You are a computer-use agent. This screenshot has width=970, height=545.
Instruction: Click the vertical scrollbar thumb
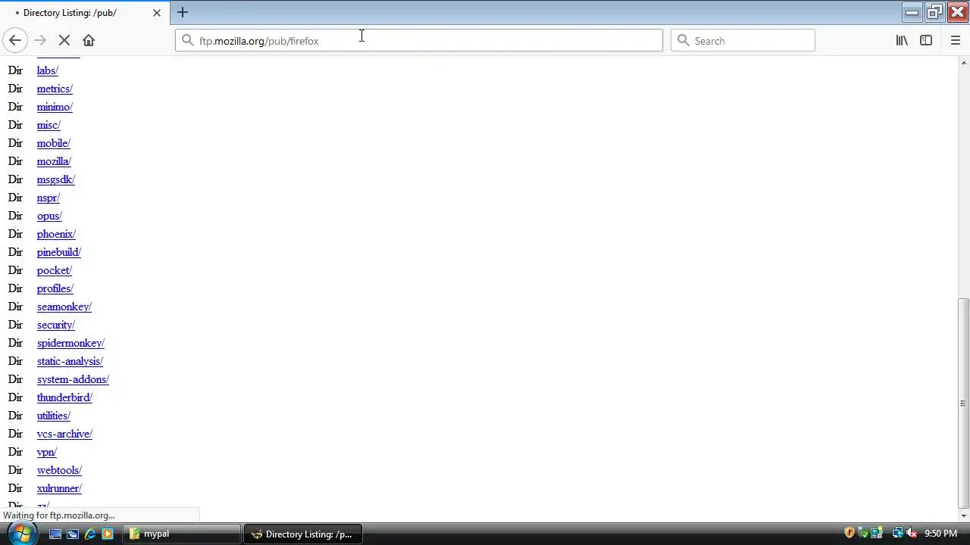[x=963, y=403]
